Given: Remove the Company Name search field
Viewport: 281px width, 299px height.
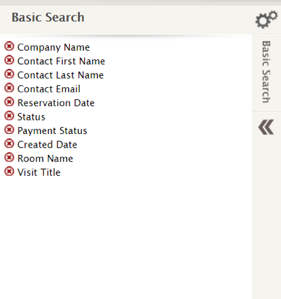Looking at the screenshot, I should (9, 47).
